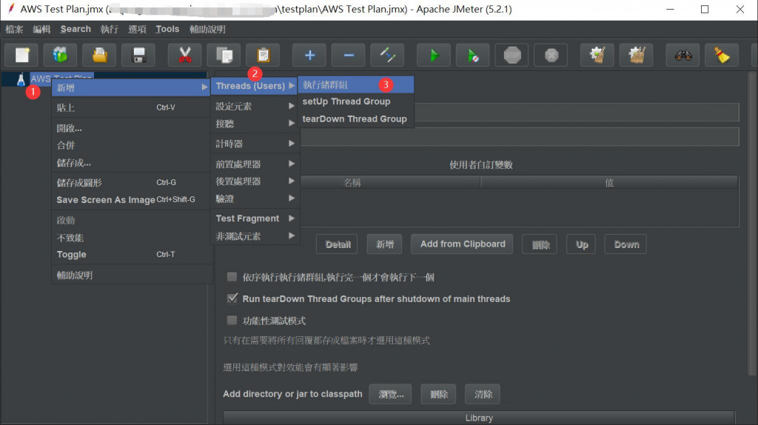Select the AWS Test Plan tree node icon
Screen dimensions: 758x425
pyautogui.click(x=21, y=79)
